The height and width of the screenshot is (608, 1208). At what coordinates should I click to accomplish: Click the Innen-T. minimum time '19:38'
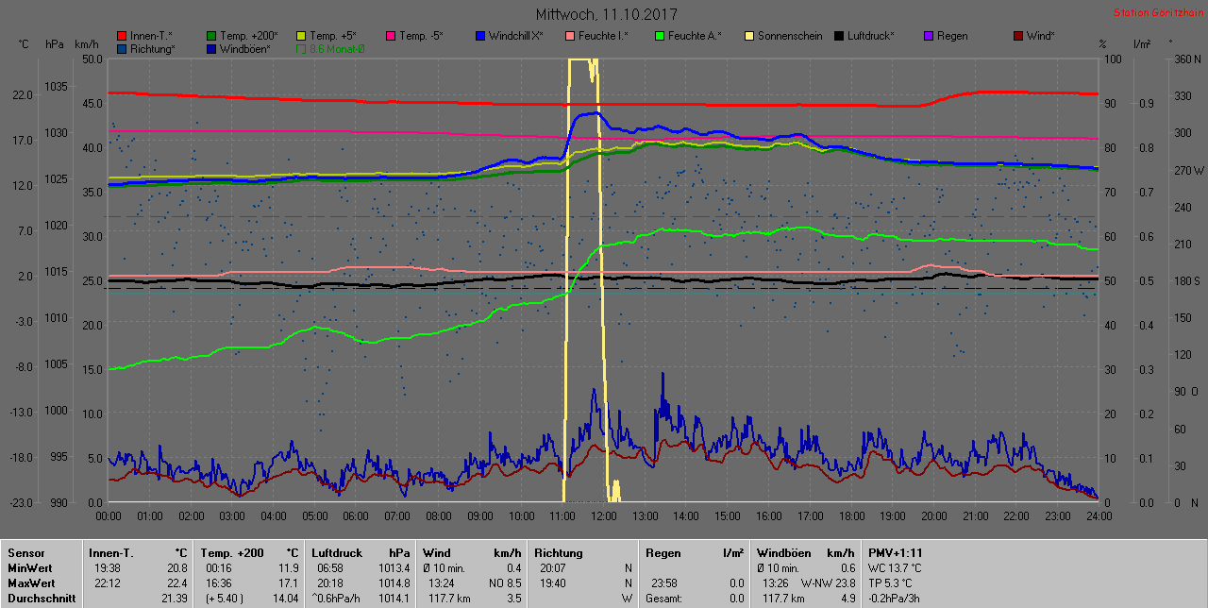107,567
